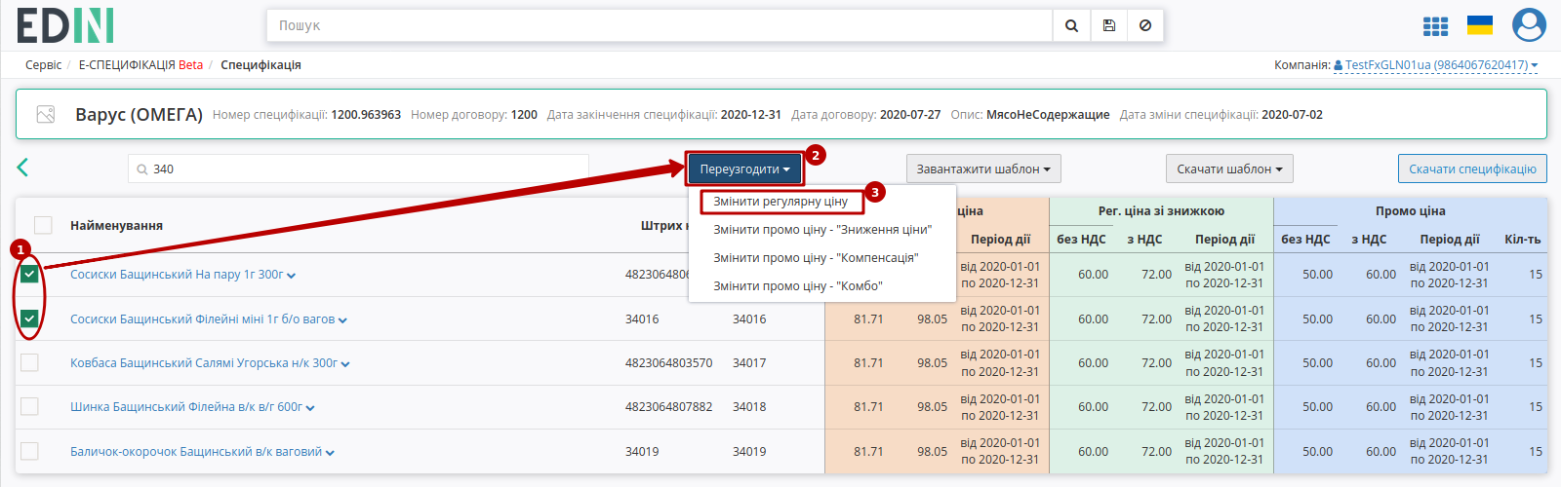
Task: Go to Сервіс breadcrumb link
Action: click(43, 65)
